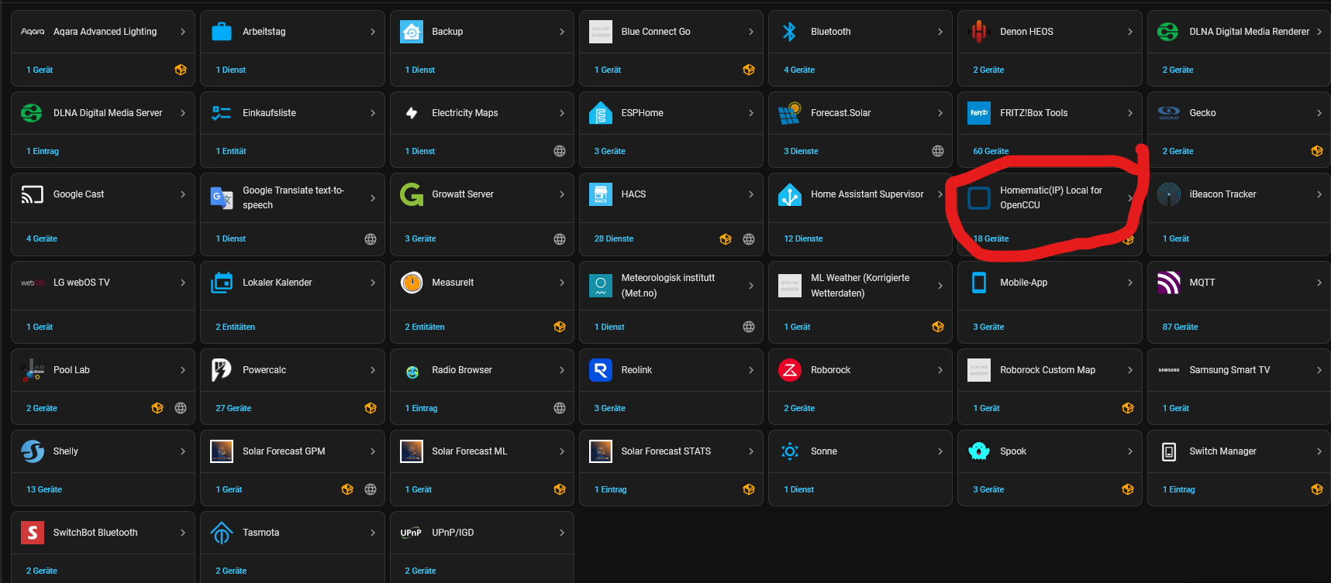The height and width of the screenshot is (583, 1331).
Task: Click the cloud globe icon on Electricity Maps
Action: 560,151
